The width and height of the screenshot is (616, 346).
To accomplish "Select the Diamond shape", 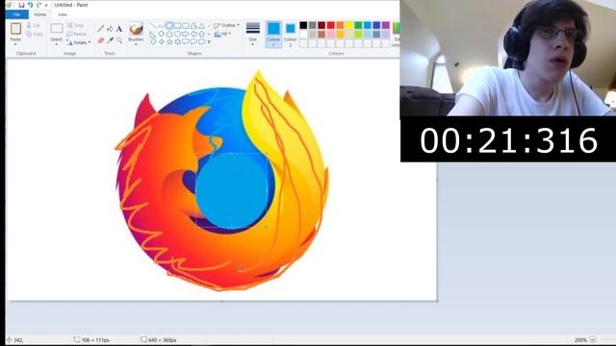I will [161, 35].
